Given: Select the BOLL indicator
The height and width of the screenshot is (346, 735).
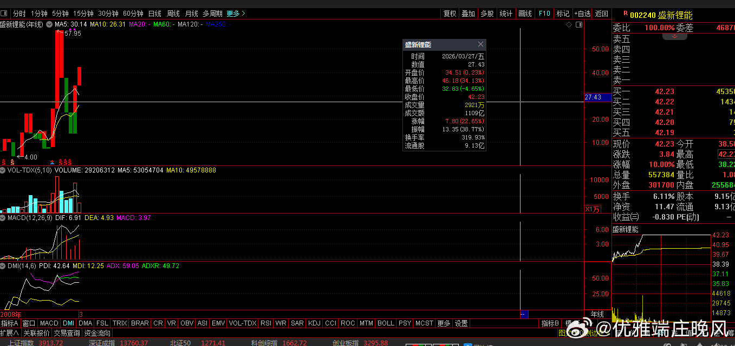Looking at the screenshot, I should 386,323.
